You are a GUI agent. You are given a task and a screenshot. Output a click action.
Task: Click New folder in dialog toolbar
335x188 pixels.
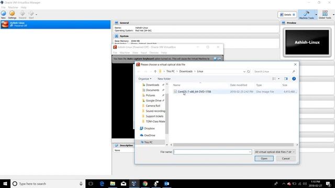tap(164, 79)
